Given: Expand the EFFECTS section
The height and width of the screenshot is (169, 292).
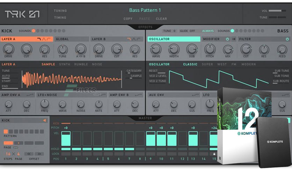Looking at the screenshot, I should [x=145, y=27].
